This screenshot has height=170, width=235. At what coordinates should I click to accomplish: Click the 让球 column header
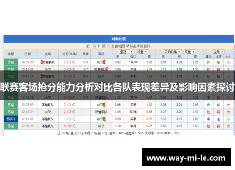pos(219,56)
